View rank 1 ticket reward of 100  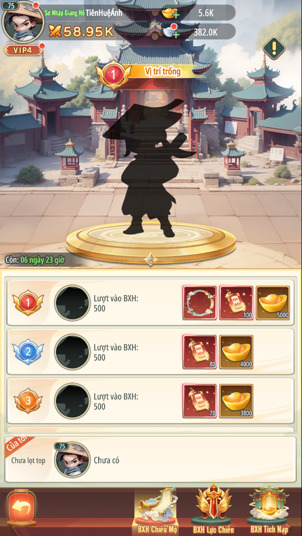point(237,303)
